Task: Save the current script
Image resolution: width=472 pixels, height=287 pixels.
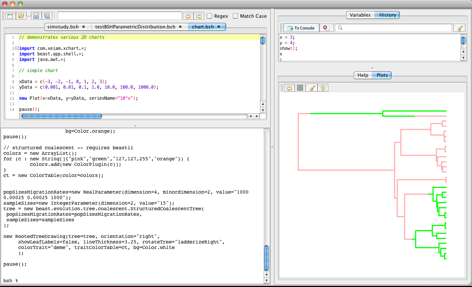Action: (x=36, y=16)
